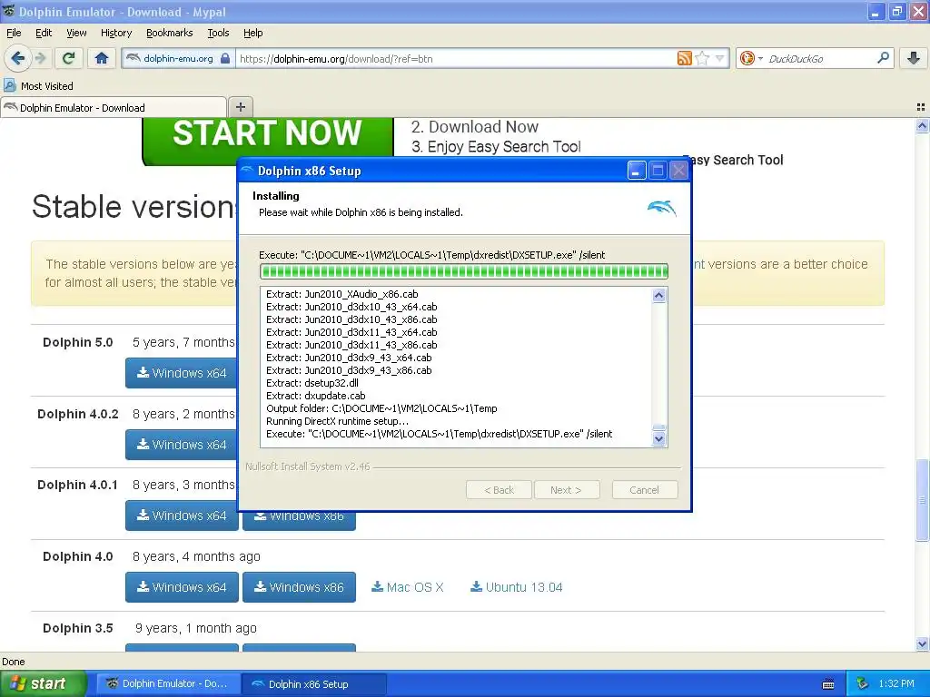
Task: Click the browser forward arrow
Action: coord(41,58)
